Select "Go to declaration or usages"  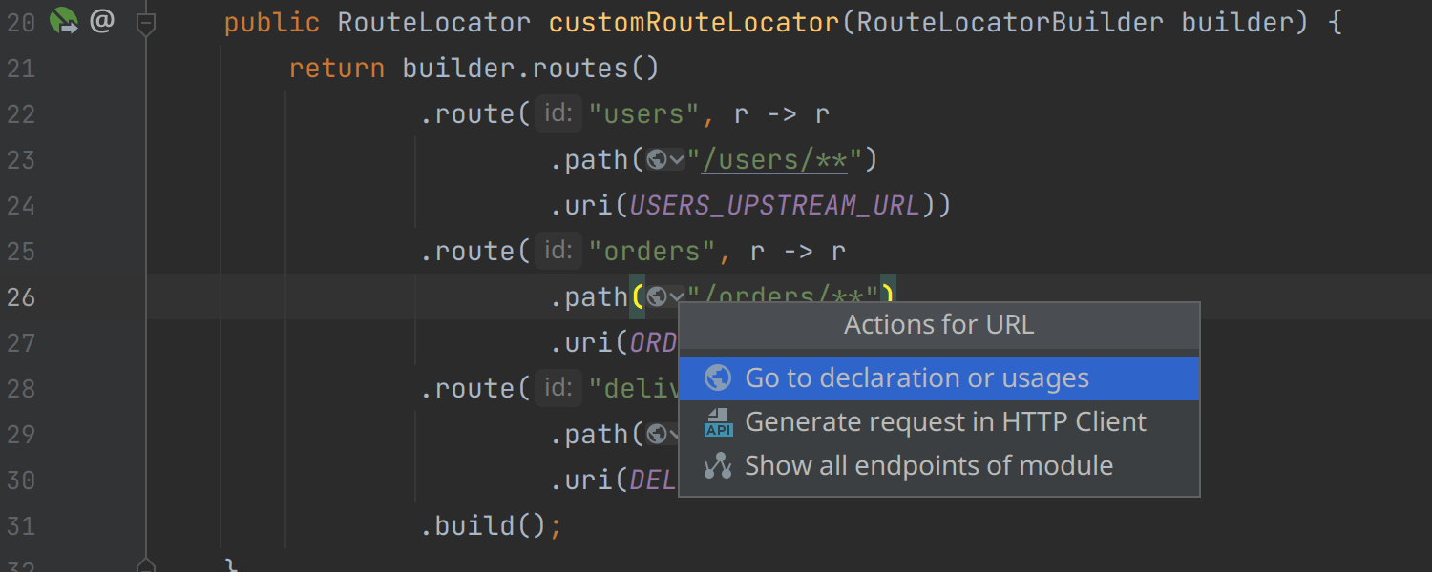point(916,378)
